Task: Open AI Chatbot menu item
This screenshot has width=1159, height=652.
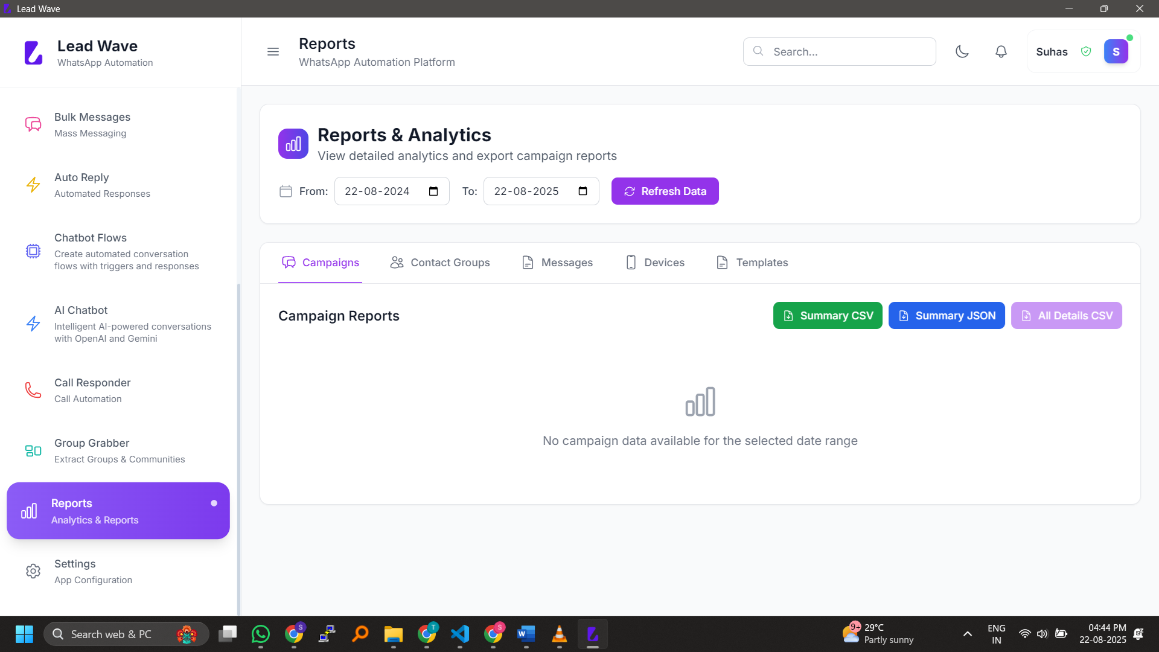Action: point(118,324)
